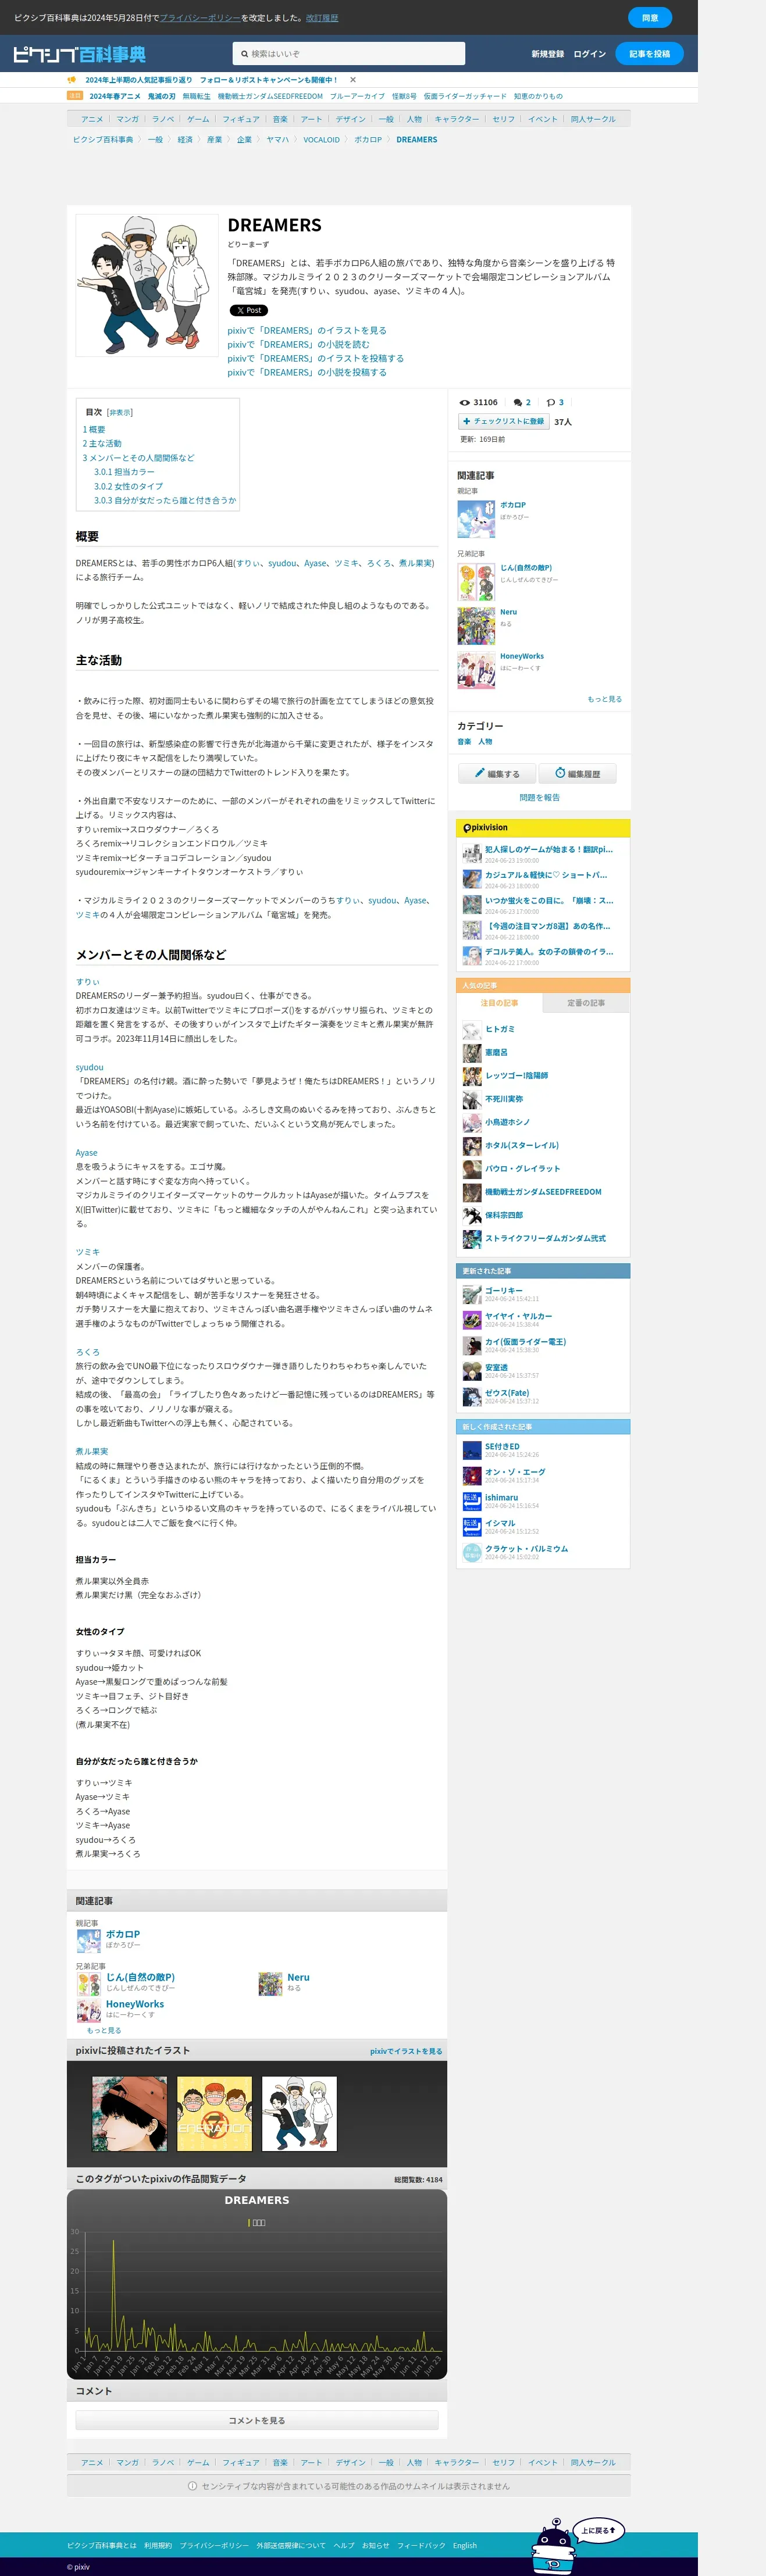Viewport: 766px width, 2576px height.
Task: Open the red-capped boy pixiv illustration
Action: click(130, 2114)
